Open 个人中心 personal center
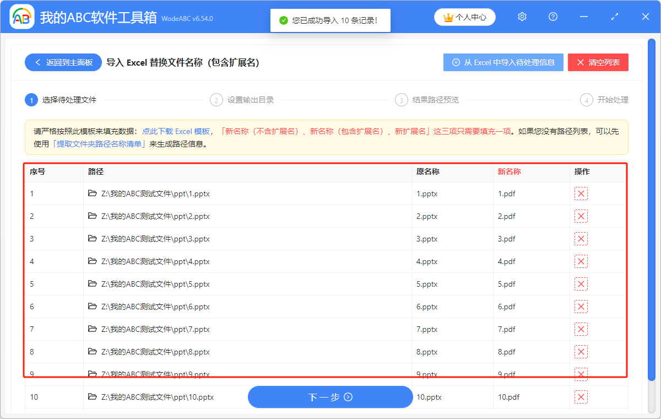 pyautogui.click(x=465, y=18)
